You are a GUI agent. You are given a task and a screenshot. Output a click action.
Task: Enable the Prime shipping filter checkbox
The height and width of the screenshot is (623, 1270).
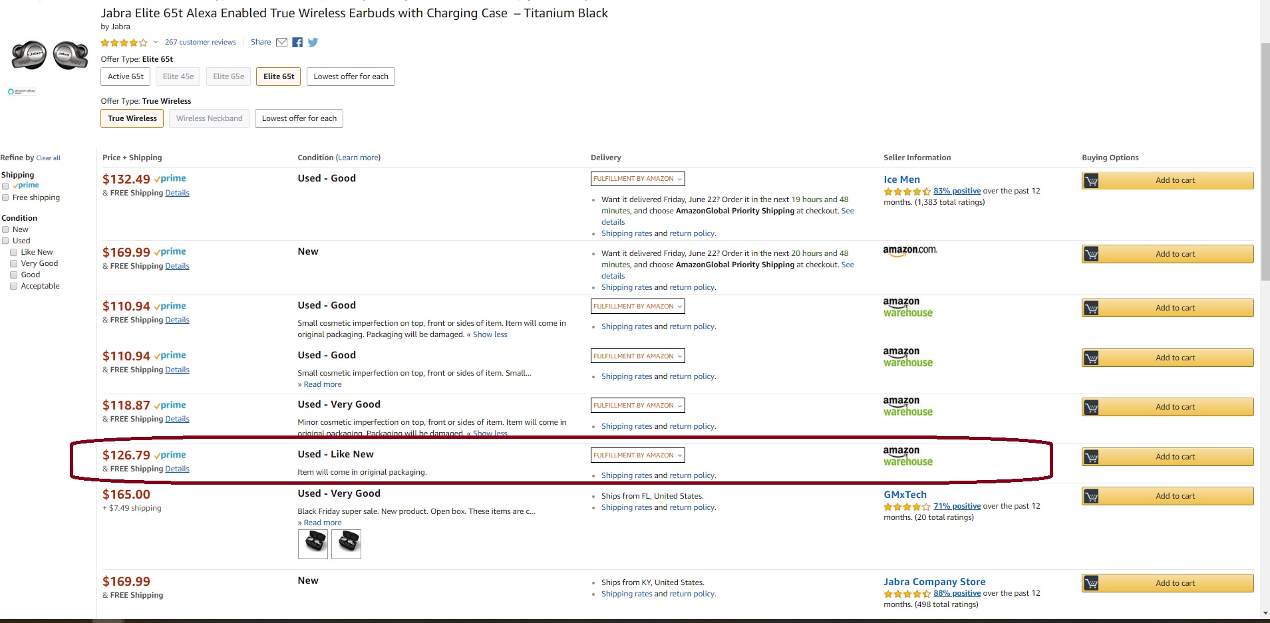click(x=5, y=186)
